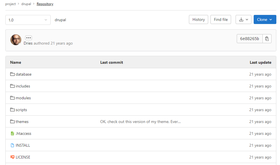This screenshot has height=165, width=280.
Task: Click '21 years ago' in the modules row
Action: point(260,98)
